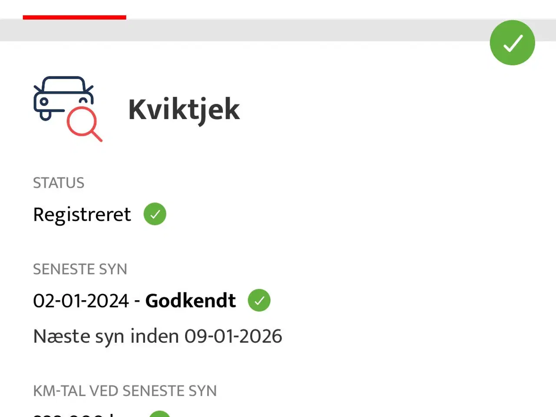Click the car with magnifier Kviktjek icon

[68, 109]
